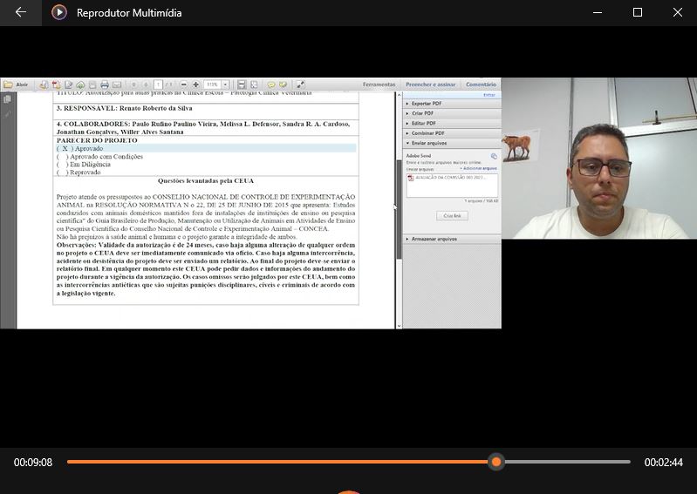Open the Preencher e assinar tab
This screenshot has width=697, height=494.
click(x=430, y=85)
